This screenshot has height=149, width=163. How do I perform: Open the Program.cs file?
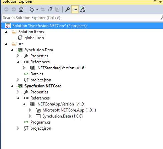click(40, 122)
